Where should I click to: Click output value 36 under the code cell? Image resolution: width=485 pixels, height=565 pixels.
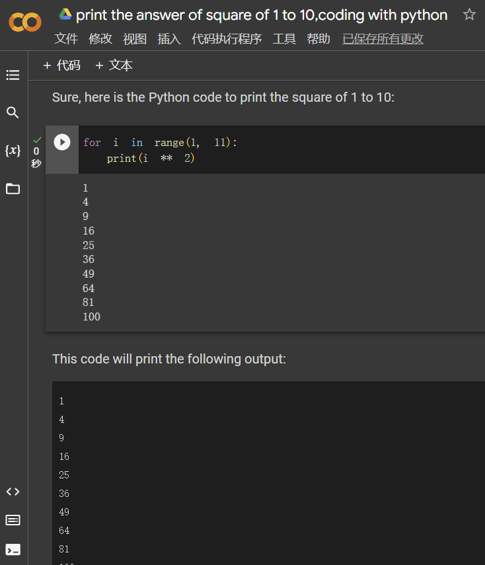[89, 259]
